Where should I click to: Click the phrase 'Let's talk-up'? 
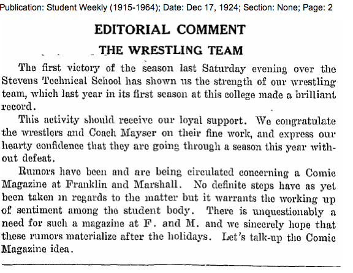[252, 237]
